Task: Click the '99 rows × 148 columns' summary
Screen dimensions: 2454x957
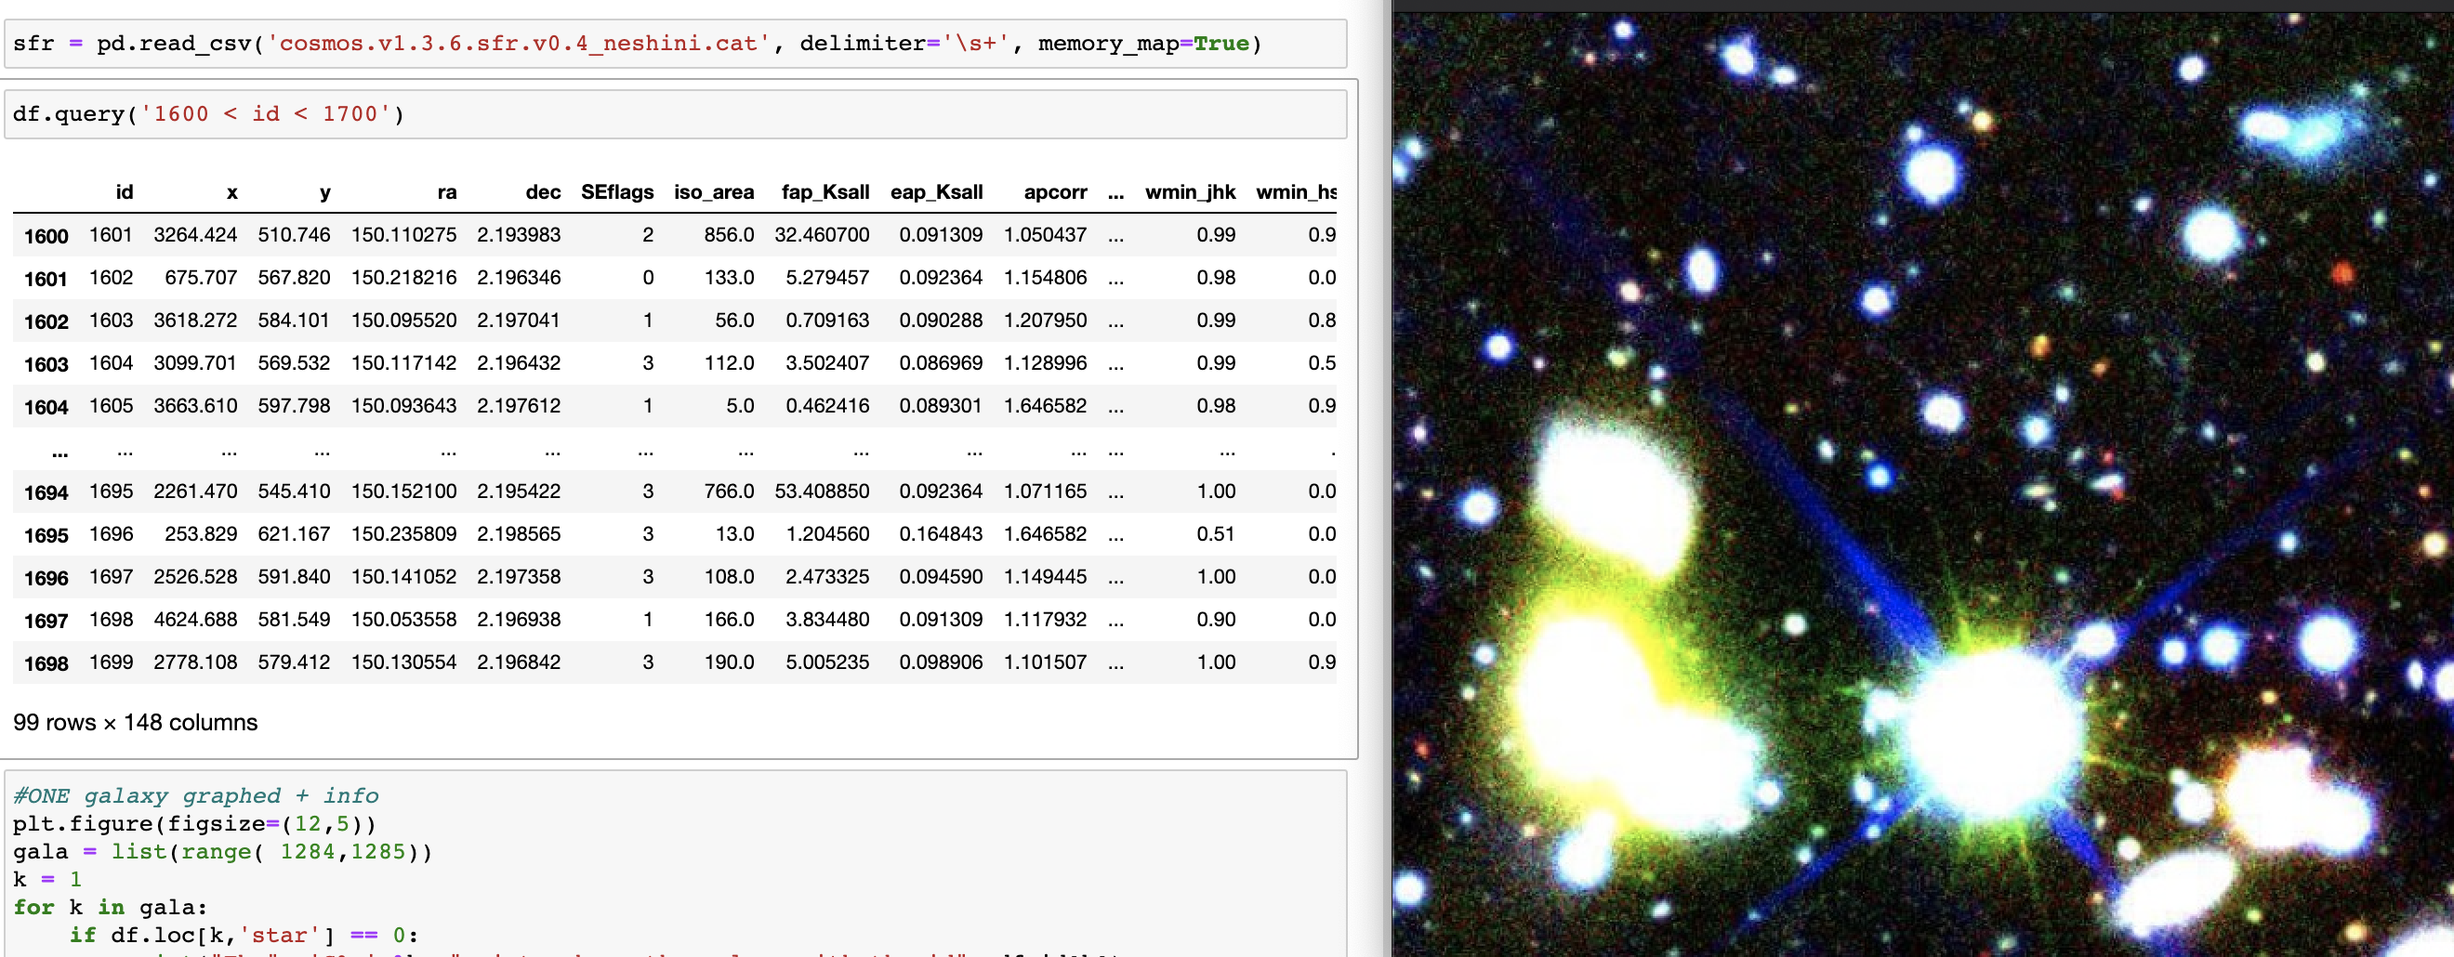Action: (x=136, y=724)
